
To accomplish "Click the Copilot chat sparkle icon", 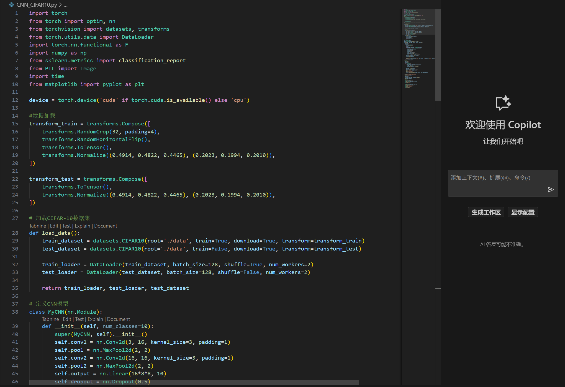I will [x=503, y=103].
